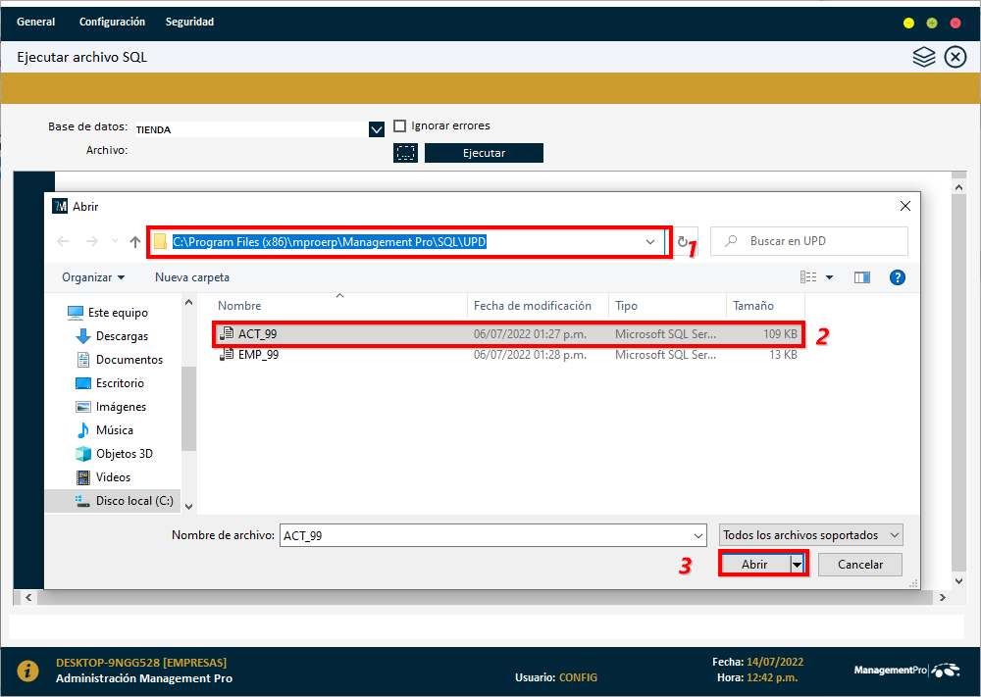Go up one folder level with the up arrow
Image resolution: width=981 pixels, height=697 pixels.
tap(133, 241)
